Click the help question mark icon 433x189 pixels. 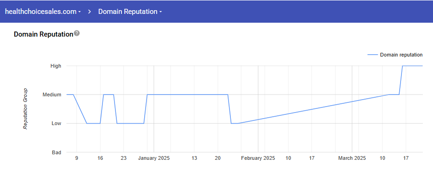coord(77,33)
